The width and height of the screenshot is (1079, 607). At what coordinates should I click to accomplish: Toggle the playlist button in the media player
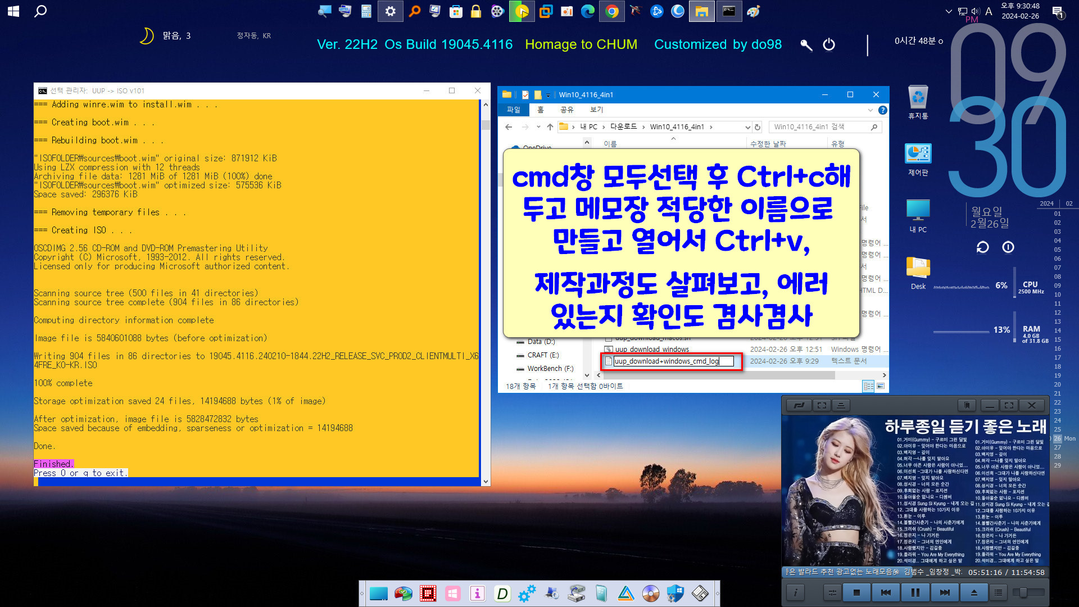(998, 592)
